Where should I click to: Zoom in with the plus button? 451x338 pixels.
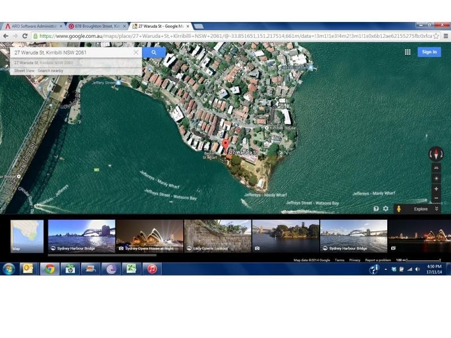tap(436, 189)
